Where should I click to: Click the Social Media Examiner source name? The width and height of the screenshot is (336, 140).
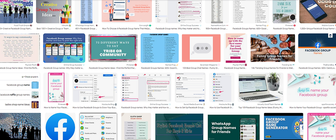pyautogui.click(x=193, y=104)
